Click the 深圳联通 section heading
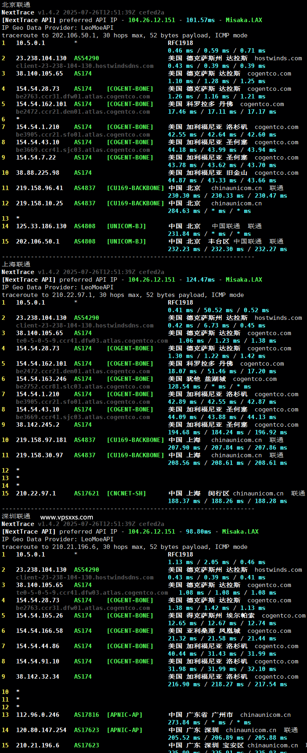Image resolution: width=307 pixels, height=753 pixels. point(16,516)
